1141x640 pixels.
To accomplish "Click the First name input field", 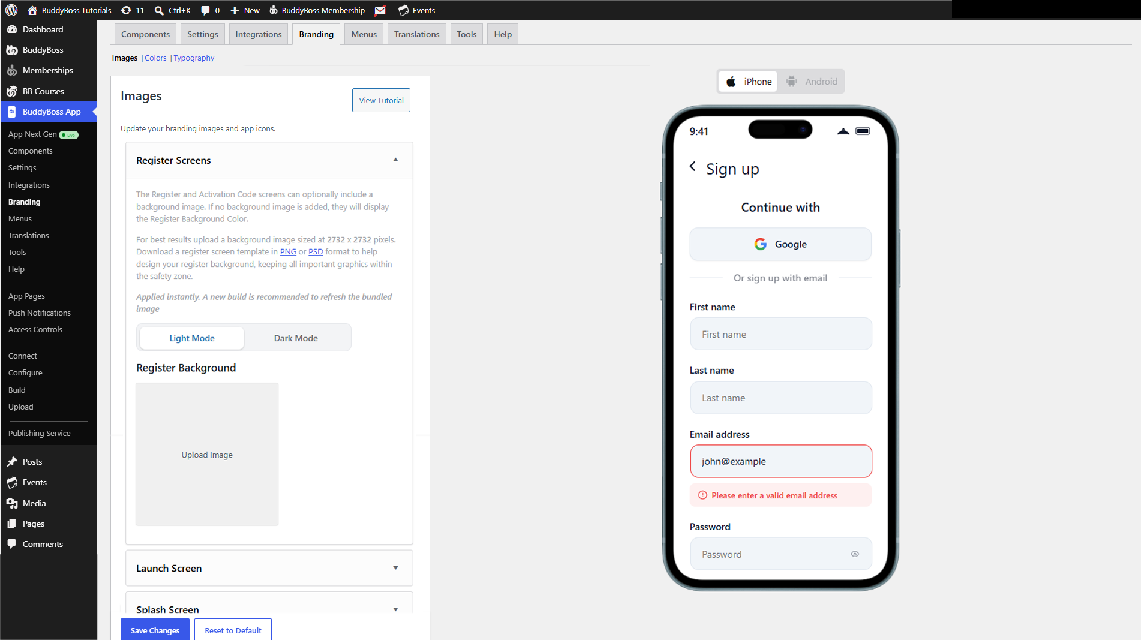I will pyautogui.click(x=780, y=334).
